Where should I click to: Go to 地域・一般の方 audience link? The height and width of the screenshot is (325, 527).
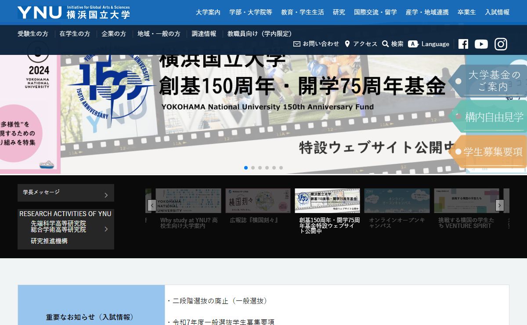tap(159, 34)
